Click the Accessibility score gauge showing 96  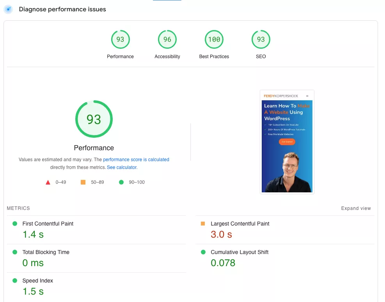point(167,39)
